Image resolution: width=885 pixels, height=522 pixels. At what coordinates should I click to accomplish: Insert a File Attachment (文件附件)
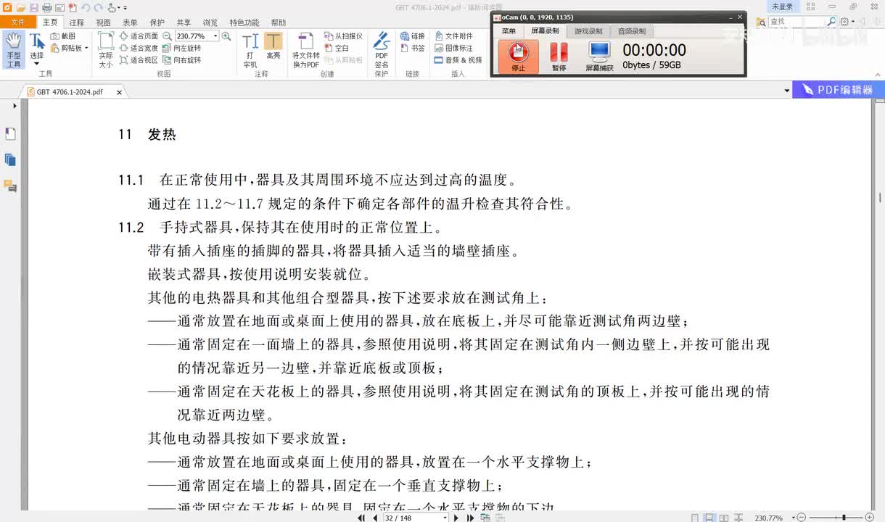point(454,36)
